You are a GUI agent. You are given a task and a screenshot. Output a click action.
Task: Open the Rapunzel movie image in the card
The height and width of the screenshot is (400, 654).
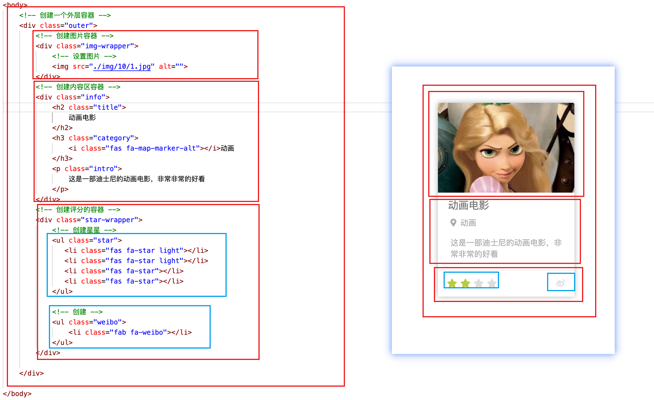click(x=506, y=148)
